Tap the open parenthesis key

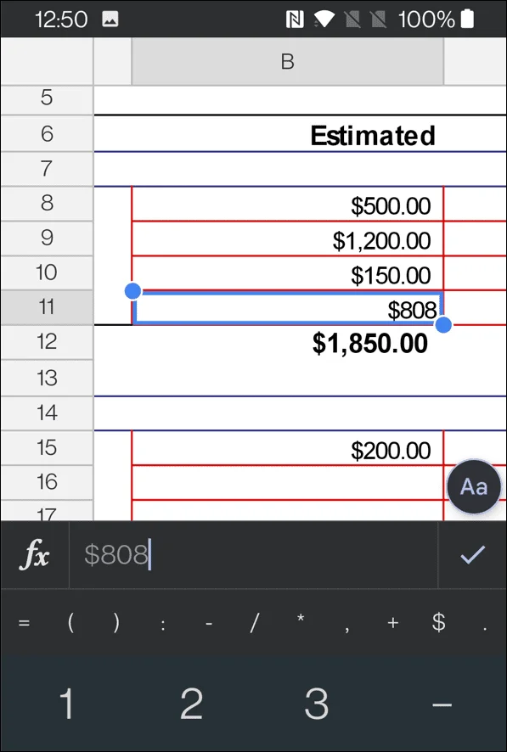[x=70, y=622]
